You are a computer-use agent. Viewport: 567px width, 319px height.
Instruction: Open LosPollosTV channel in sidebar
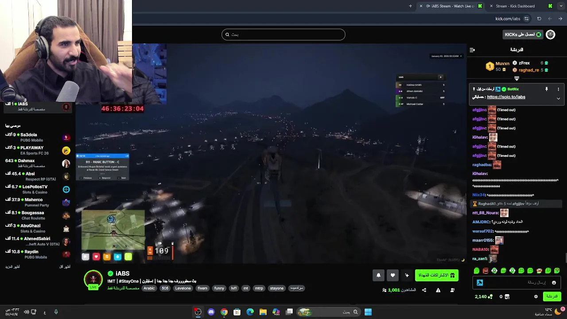click(x=38, y=189)
